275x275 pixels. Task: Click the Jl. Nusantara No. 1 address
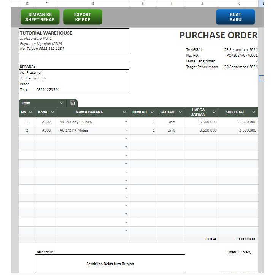pos(36,38)
